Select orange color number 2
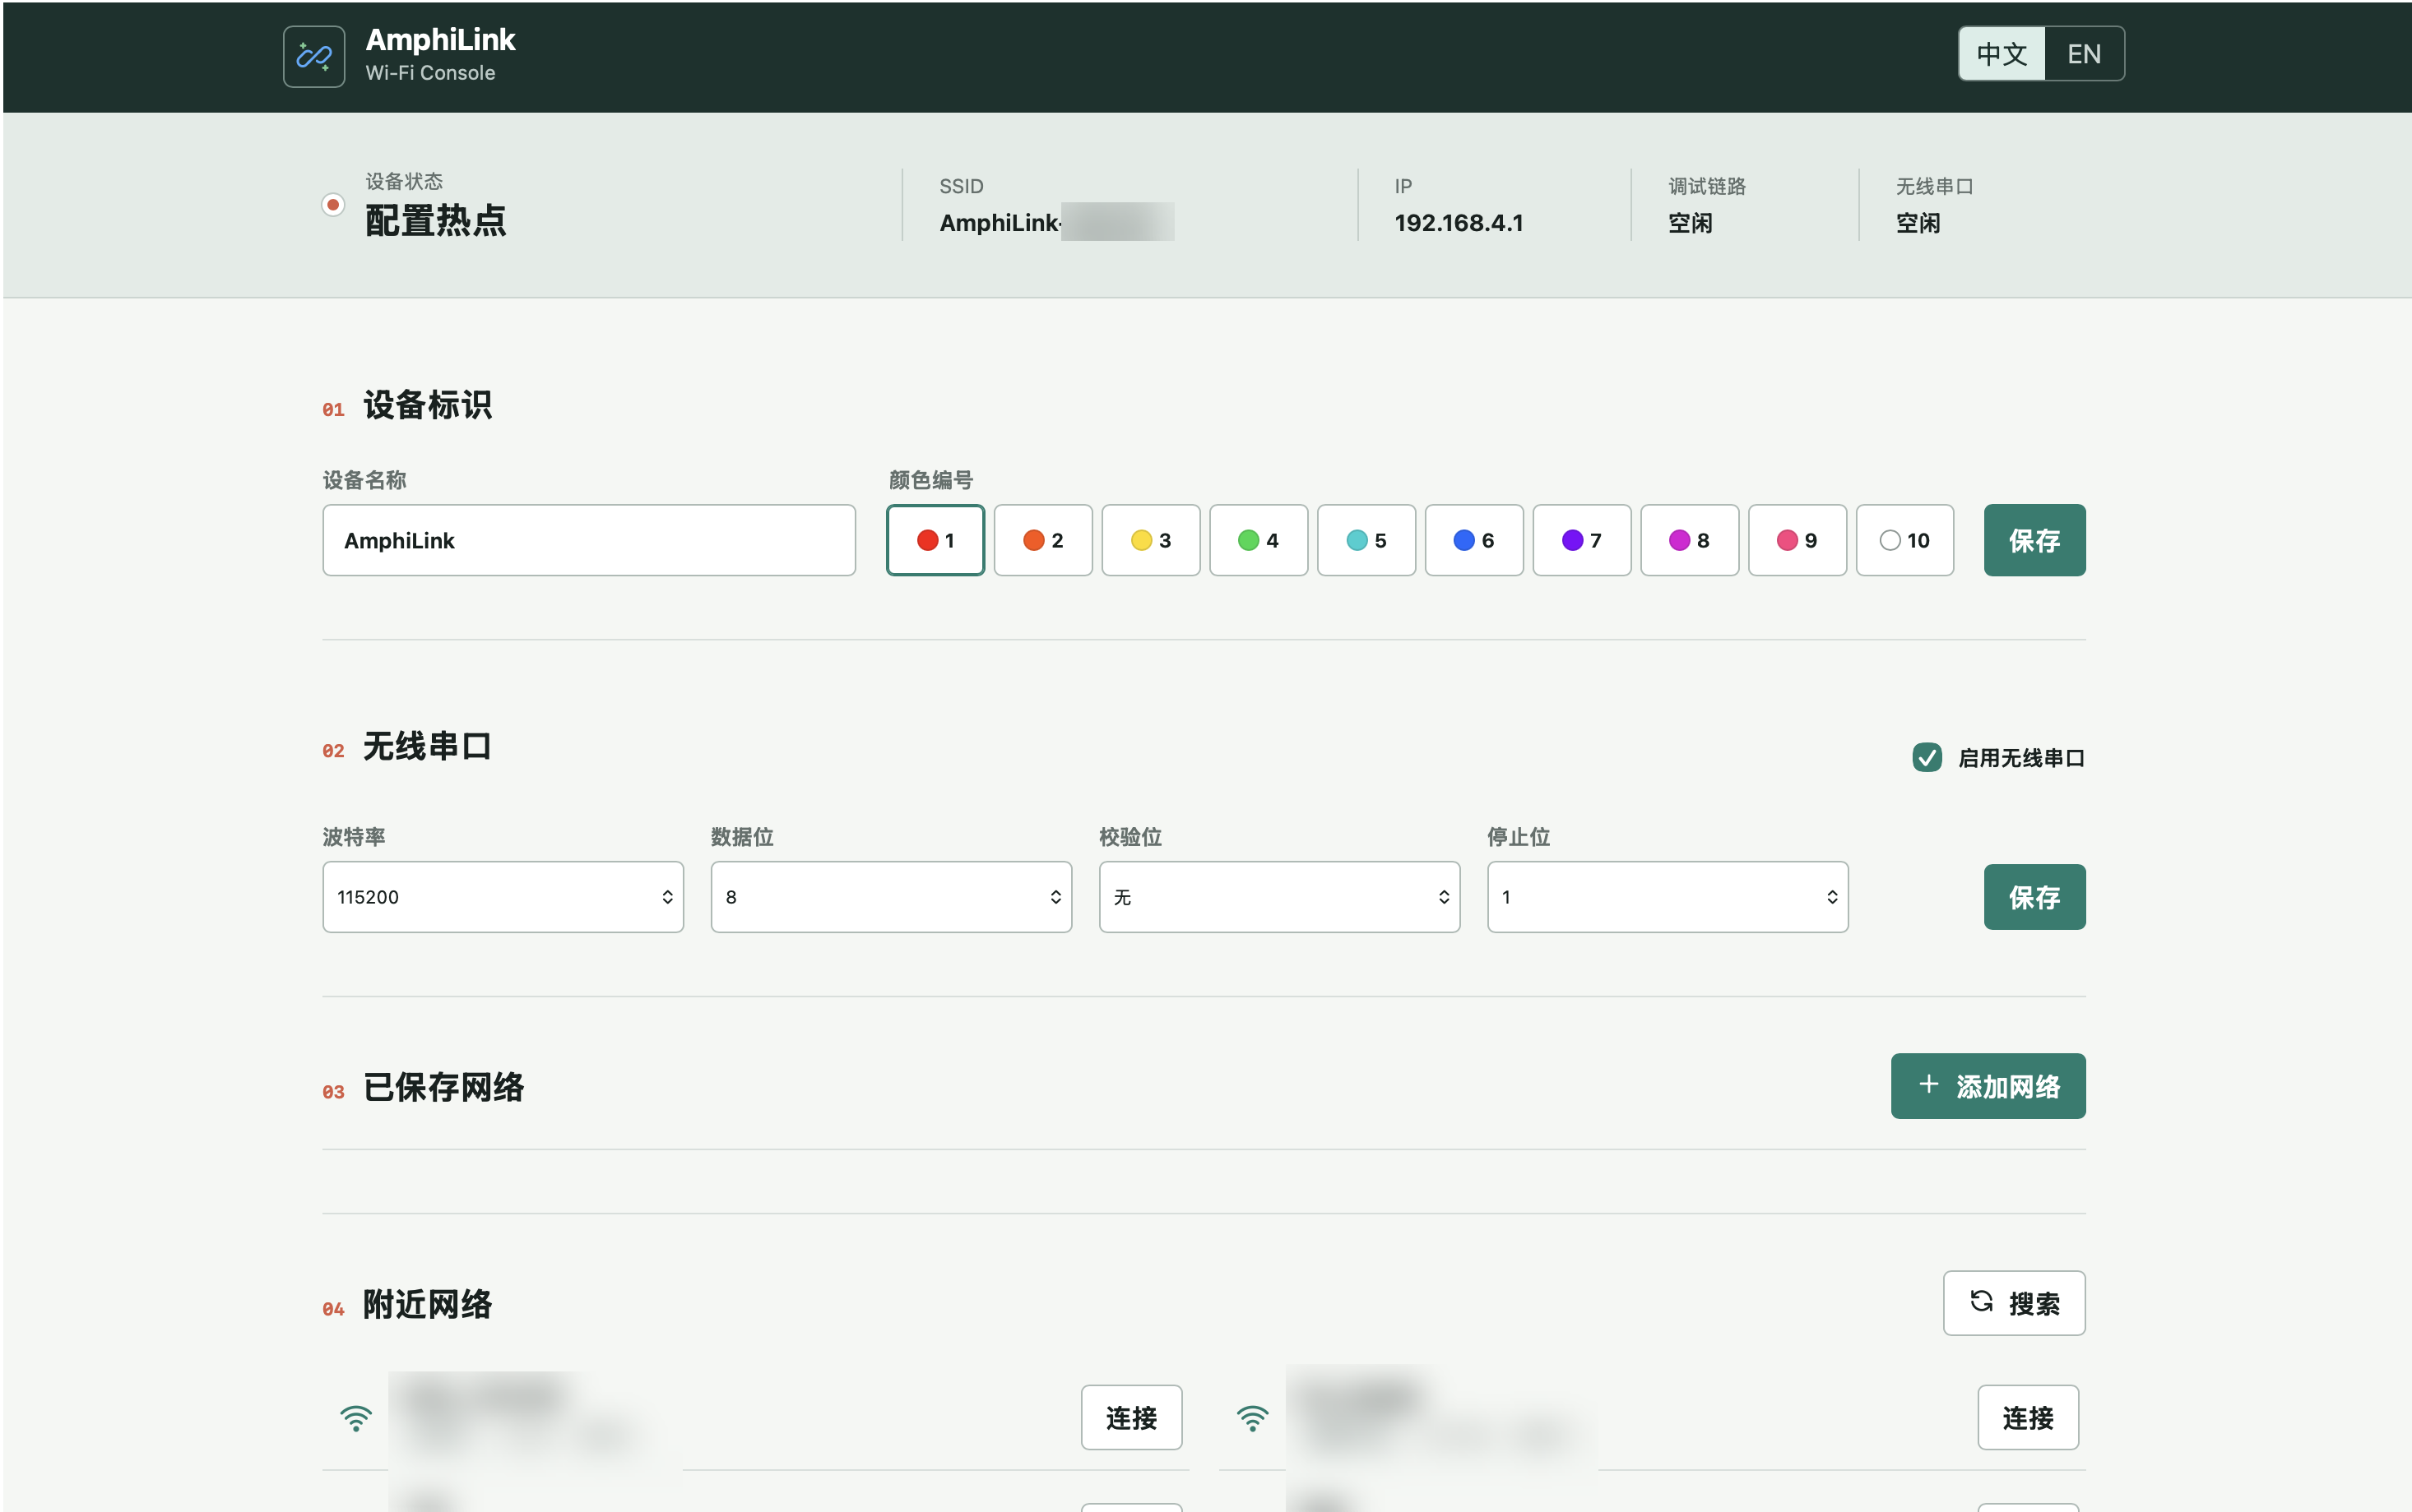Screen dimensions: 2412x1512 pyautogui.click(x=1042, y=540)
